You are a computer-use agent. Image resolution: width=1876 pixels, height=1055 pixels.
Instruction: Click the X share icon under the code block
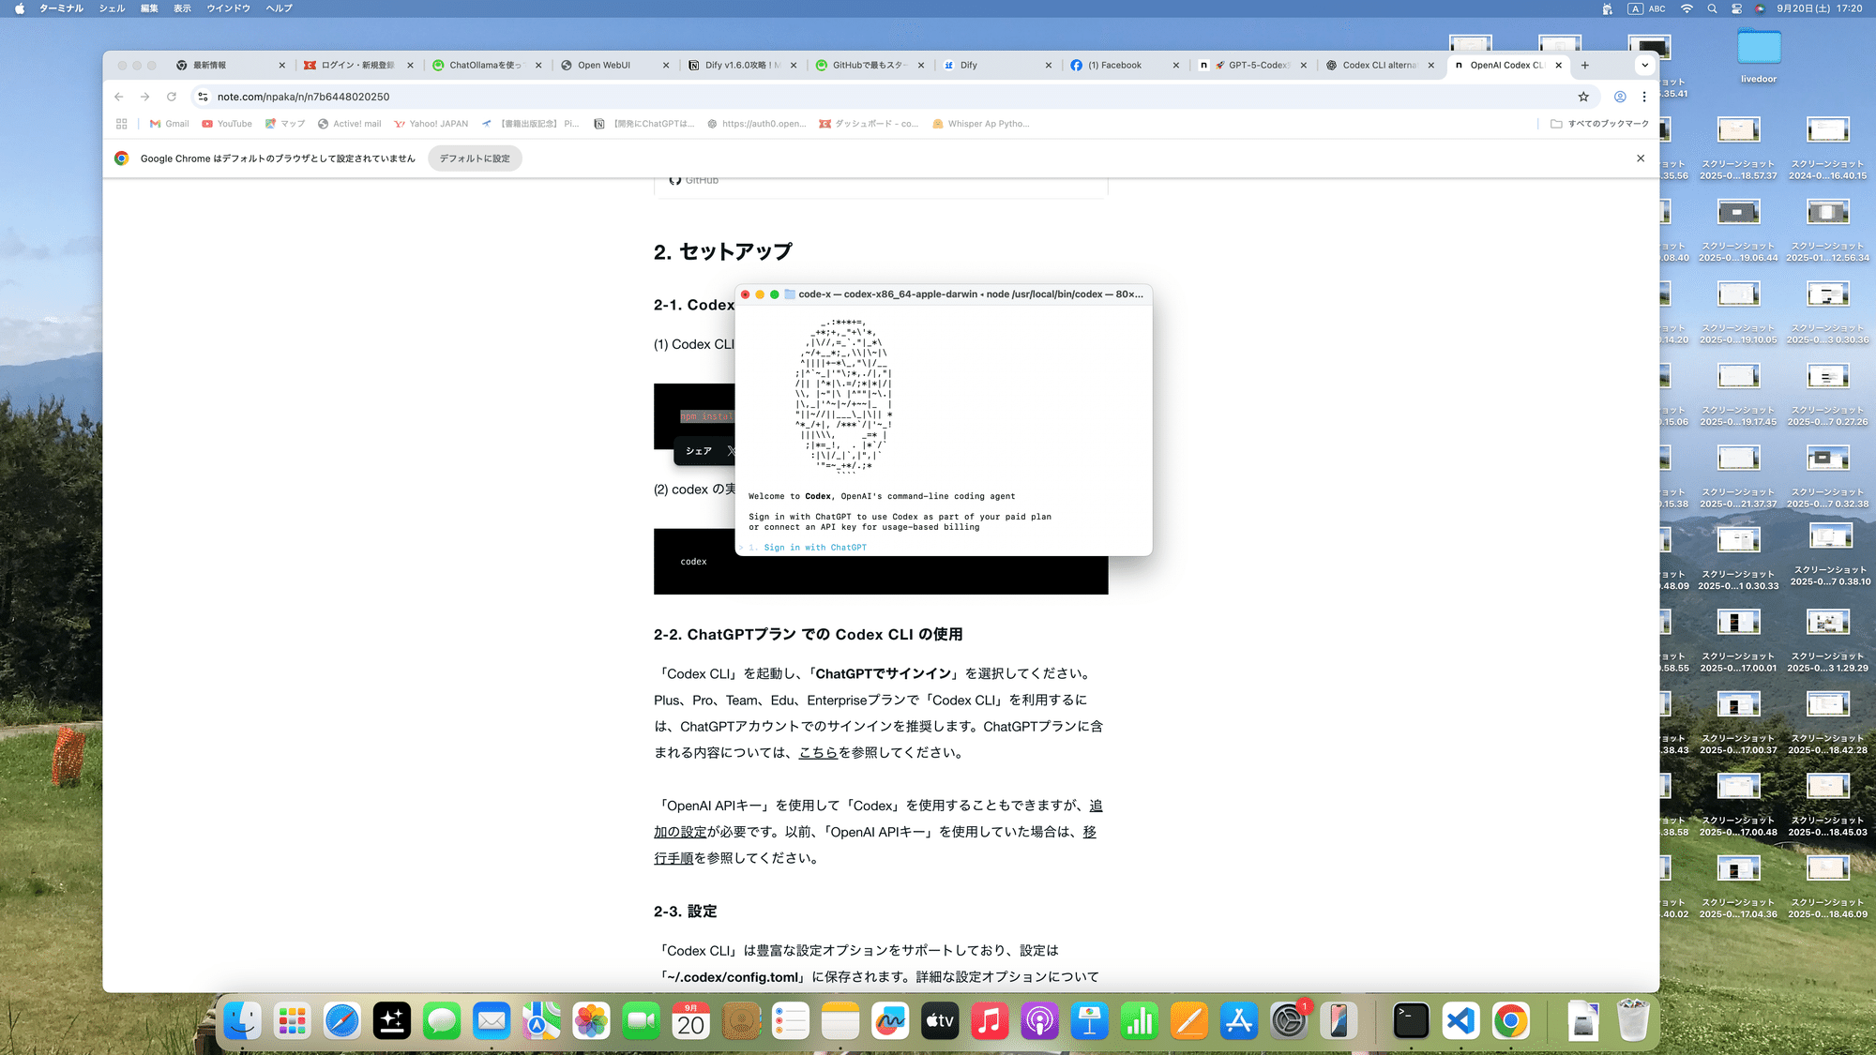pos(733,450)
